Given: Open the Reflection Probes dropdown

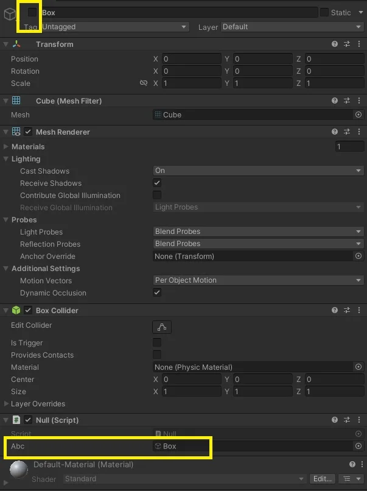Looking at the screenshot, I should coord(259,244).
